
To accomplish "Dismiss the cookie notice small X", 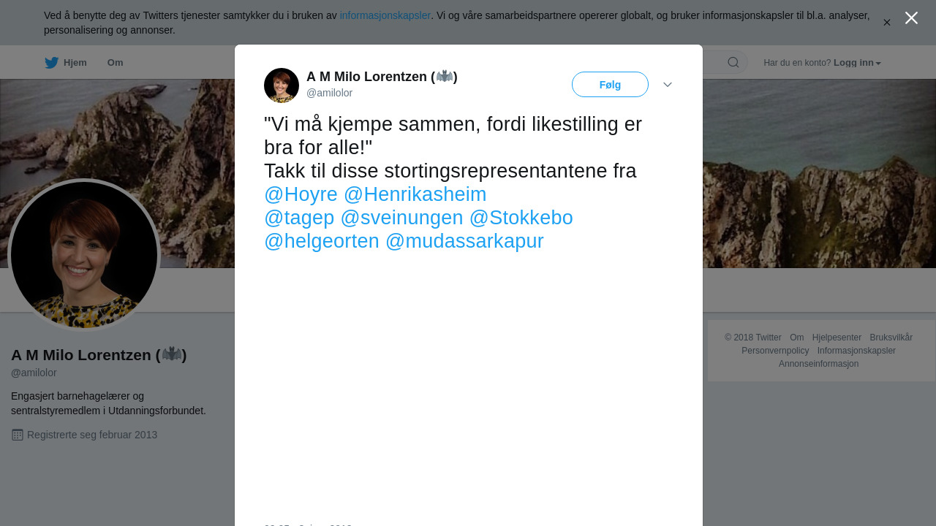I will pyautogui.click(x=887, y=23).
